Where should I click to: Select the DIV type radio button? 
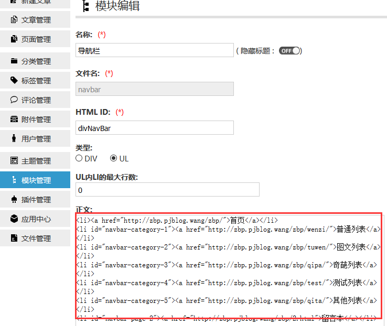79,158
